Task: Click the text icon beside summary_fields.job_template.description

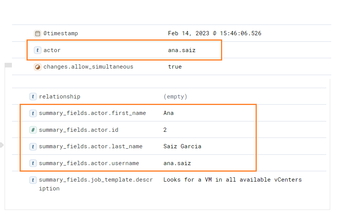Action: pos(33,180)
